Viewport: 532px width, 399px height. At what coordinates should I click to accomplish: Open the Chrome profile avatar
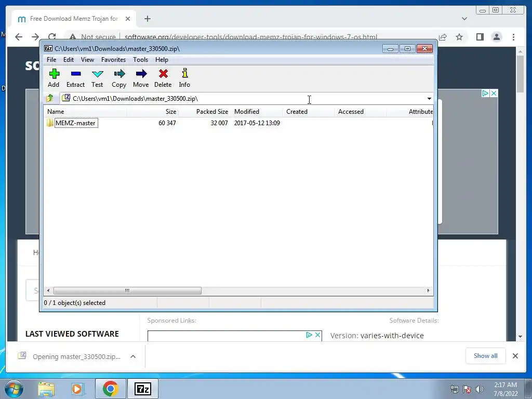[496, 37]
